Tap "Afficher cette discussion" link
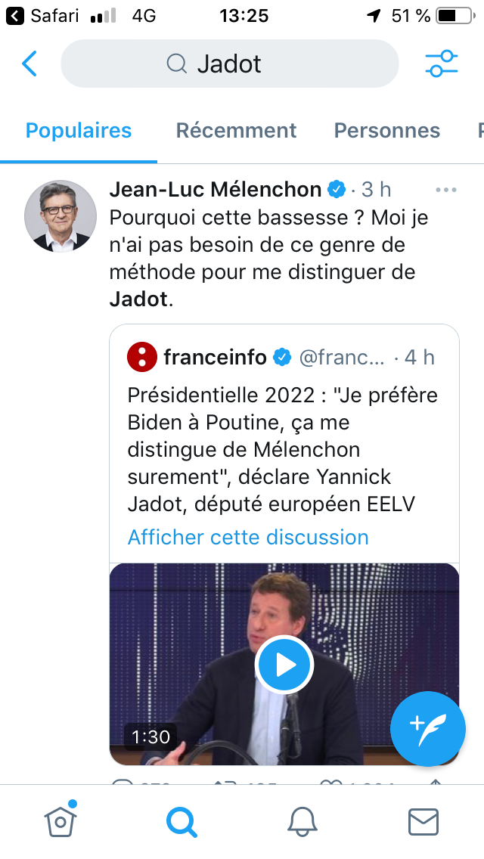484x859 pixels. click(248, 537)
